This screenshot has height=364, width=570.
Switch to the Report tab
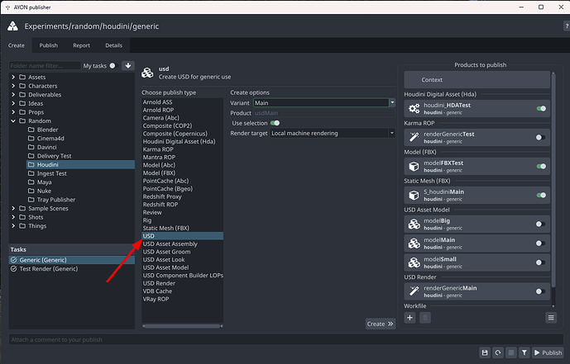[x=81, y=45]
